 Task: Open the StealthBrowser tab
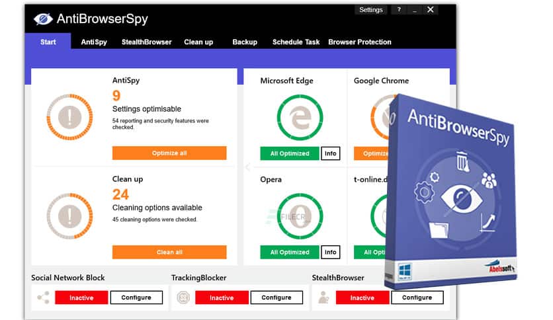click(147, 42)
